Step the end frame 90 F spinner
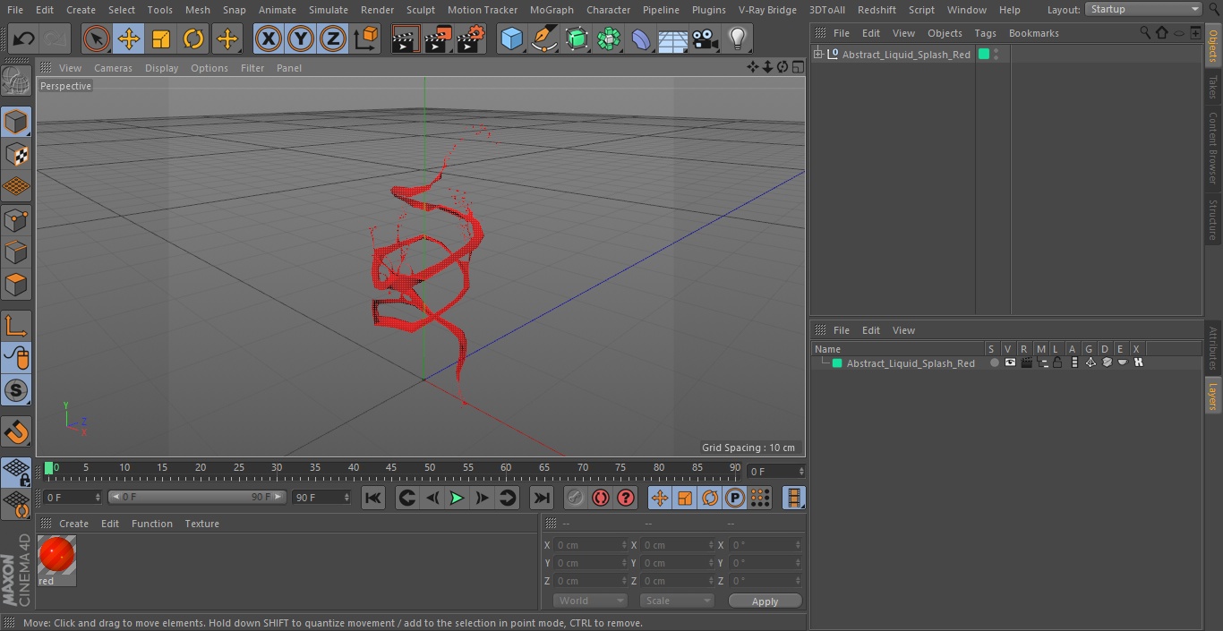Image resolution: width=1223 pixels, height=631 pixels. [x=346, y=497]
